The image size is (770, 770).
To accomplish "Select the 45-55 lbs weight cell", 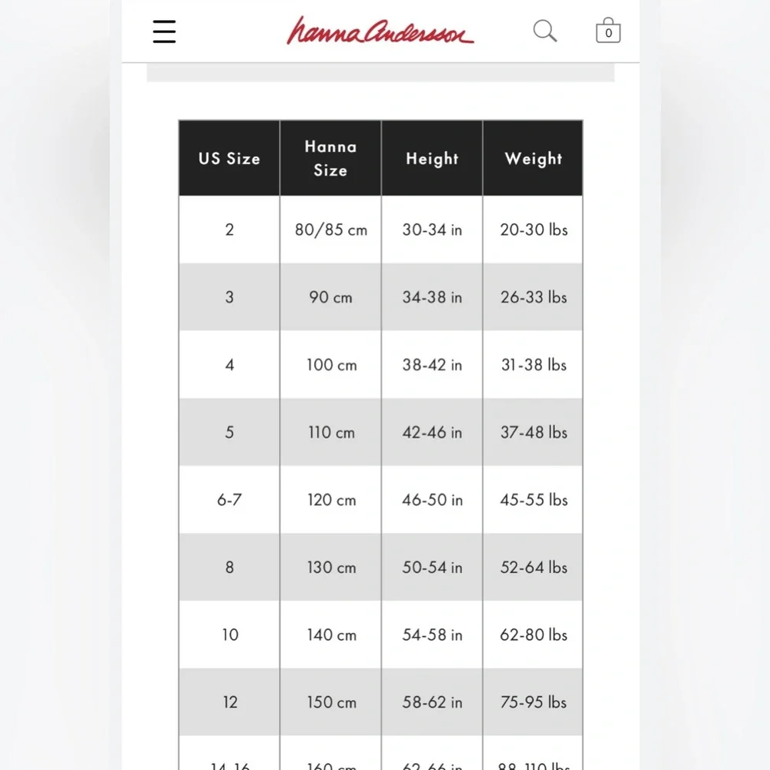I will [x=534, y=500].
